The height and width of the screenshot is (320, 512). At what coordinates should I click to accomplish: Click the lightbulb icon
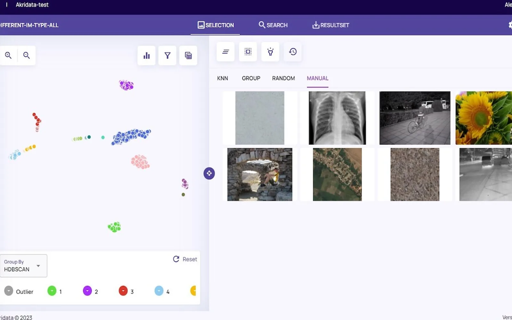[x=270, y=52]
